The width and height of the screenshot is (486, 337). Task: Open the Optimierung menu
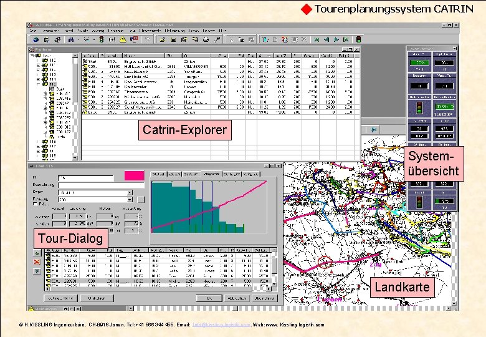coord(175,31)
